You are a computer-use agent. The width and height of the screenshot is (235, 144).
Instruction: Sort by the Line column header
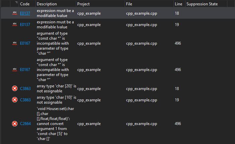pos(179,4)
